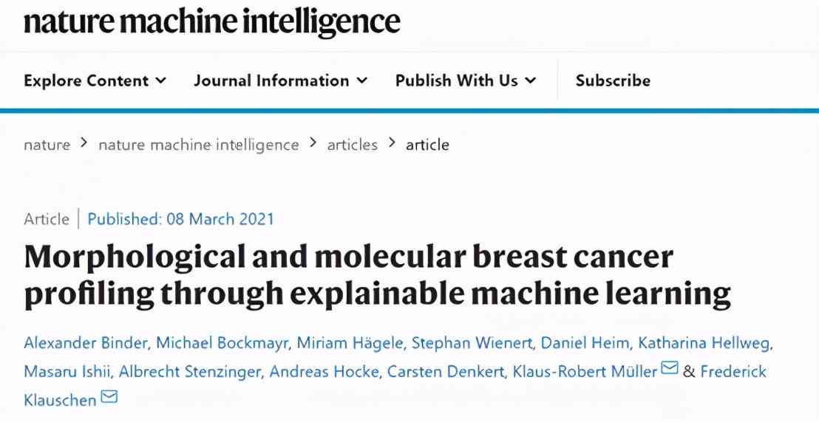Go to the nature breadcrumb link

click(47, 145)
